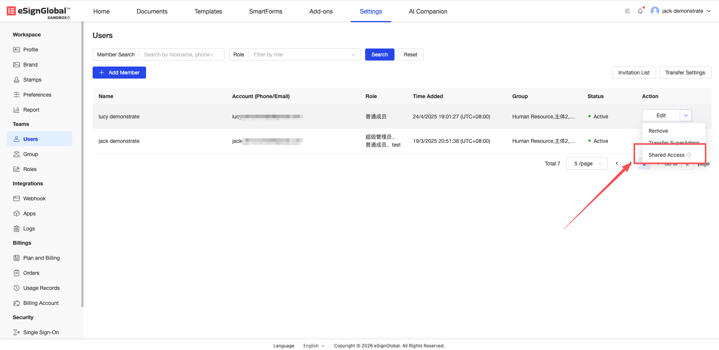Focus the member search input field
Viewport: 719px width, 350px height.
[181, 55]
